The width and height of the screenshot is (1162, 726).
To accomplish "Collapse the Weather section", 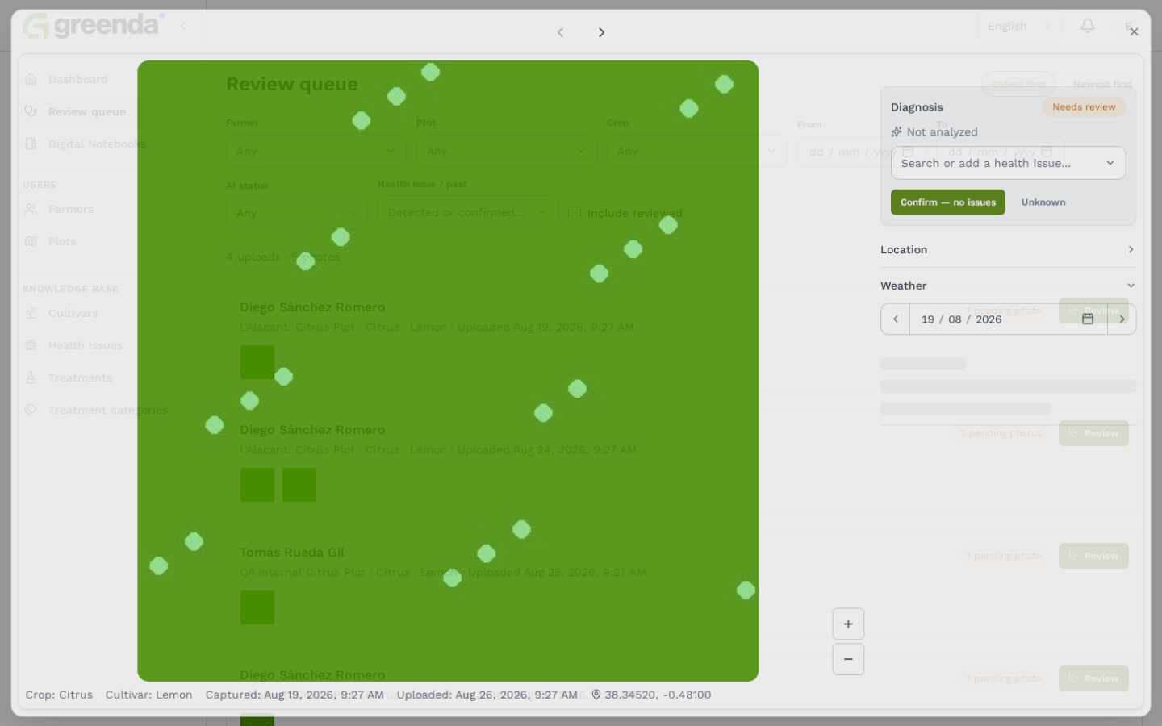I will 1008,286.
